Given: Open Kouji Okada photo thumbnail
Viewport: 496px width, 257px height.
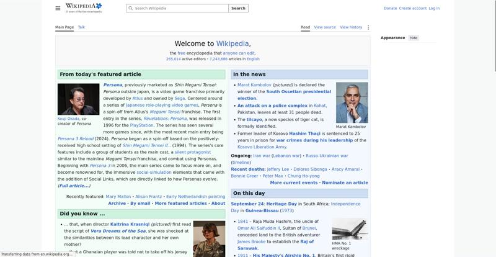Looking at the screenshot, I should coord(79,99).
